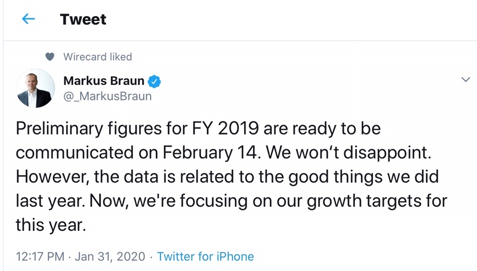
Task: Go back using the blue arrow
Action: point(29,20)
